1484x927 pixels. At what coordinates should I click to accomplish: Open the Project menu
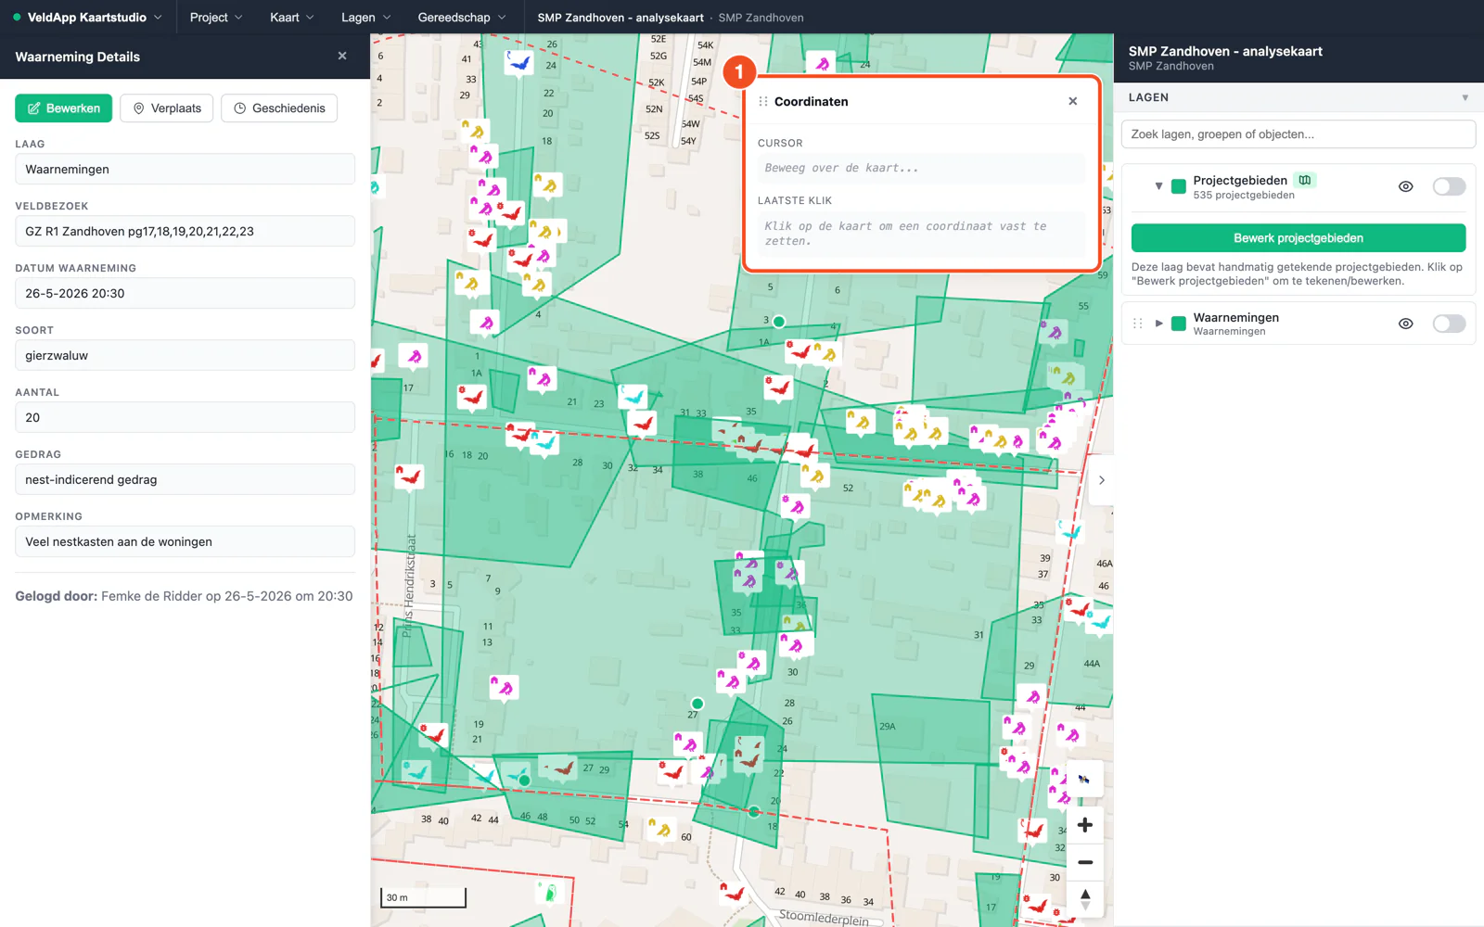216,17
